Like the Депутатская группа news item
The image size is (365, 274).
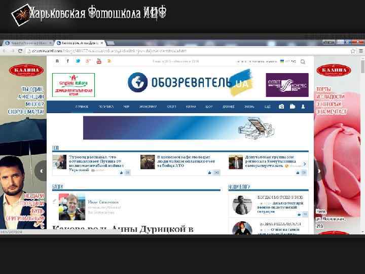point(298,173)
